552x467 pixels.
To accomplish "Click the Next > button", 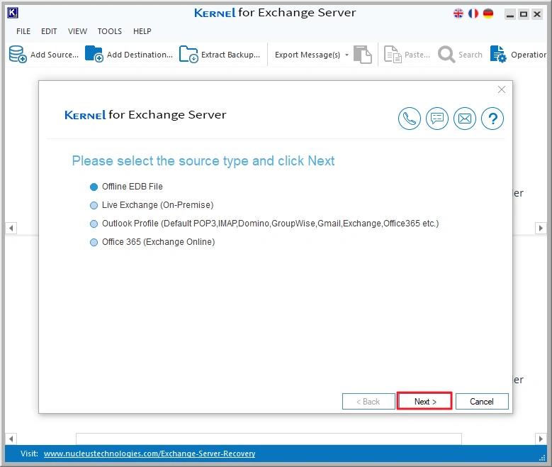I will tap(424, 402).
